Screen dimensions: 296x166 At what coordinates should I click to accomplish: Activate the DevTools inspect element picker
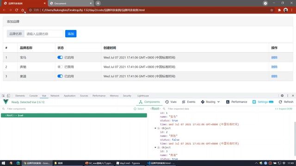[x=3, y=95]
